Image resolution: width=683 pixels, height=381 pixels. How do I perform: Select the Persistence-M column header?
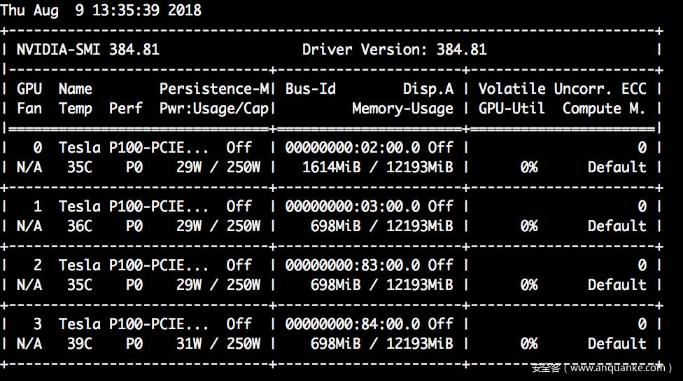(214, 89)
